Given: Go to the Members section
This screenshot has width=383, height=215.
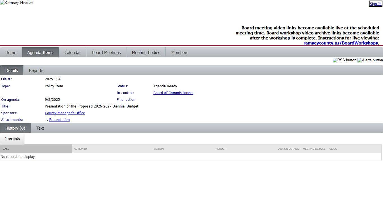Looking at the screenshot, I should pyautogui.click(x=180, y=53).
